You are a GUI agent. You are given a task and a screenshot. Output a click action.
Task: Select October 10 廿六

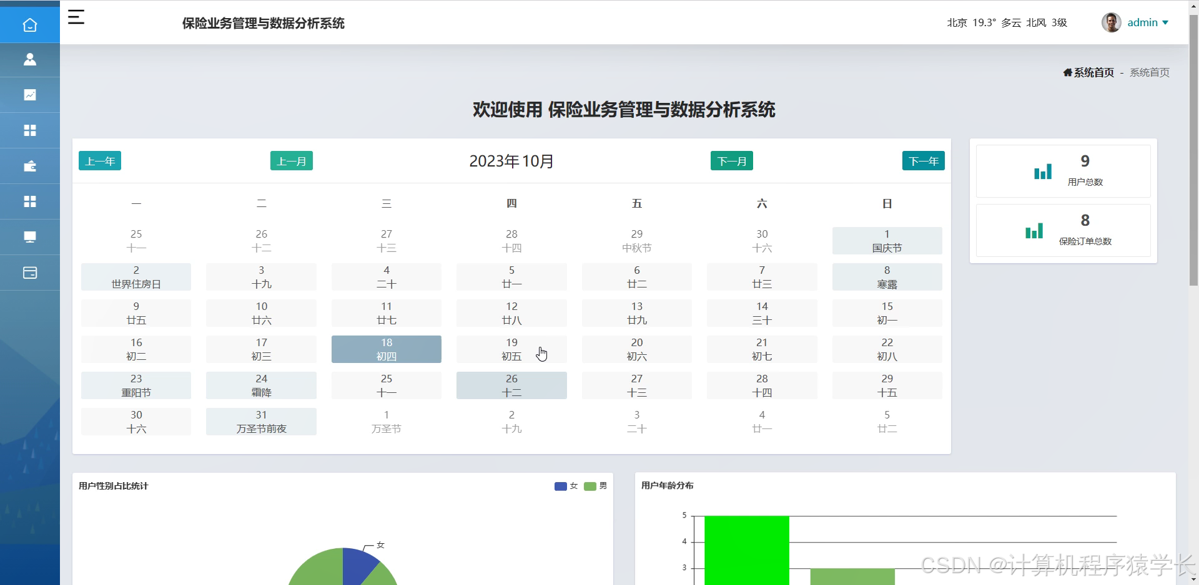(261, 313)
